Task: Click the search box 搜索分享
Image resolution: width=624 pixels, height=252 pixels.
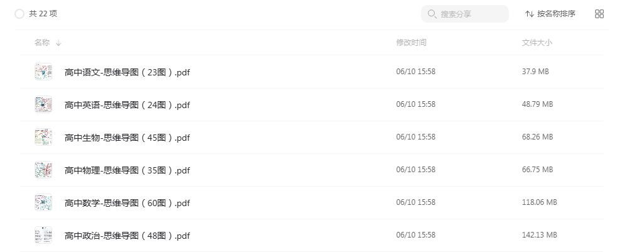Action: tap(465, 14)
